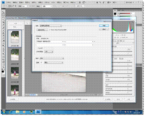This screenshot has width=145, height=116.
Task: Open the Destination dropdown in save dialog
Action: (51, 26)
